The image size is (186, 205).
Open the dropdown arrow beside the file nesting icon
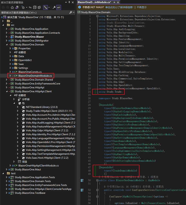point(49,7)
